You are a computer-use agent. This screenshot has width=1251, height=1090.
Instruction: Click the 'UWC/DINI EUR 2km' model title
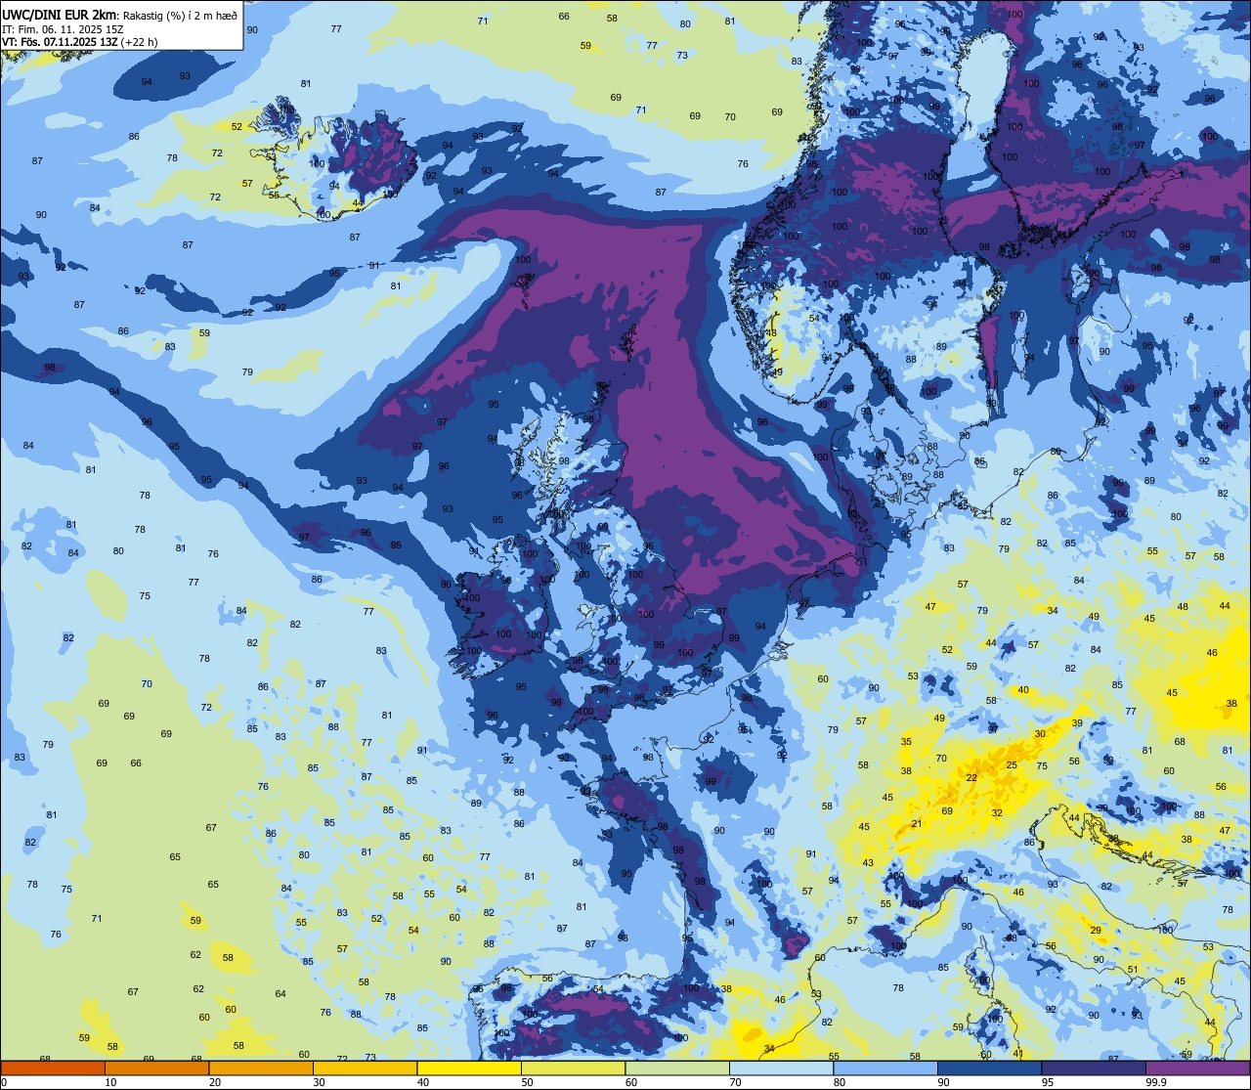tap(60, 14)
